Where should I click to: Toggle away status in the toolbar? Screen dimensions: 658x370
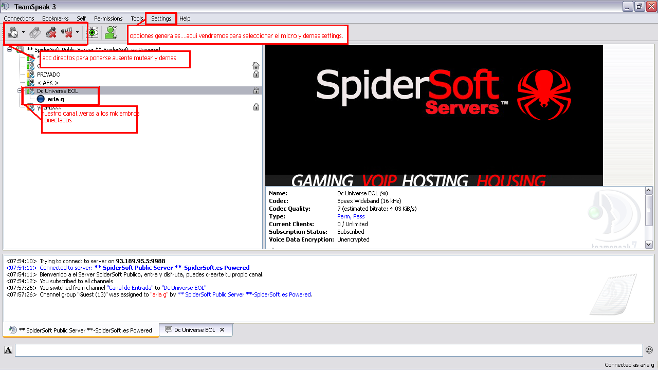pos(13,32)
